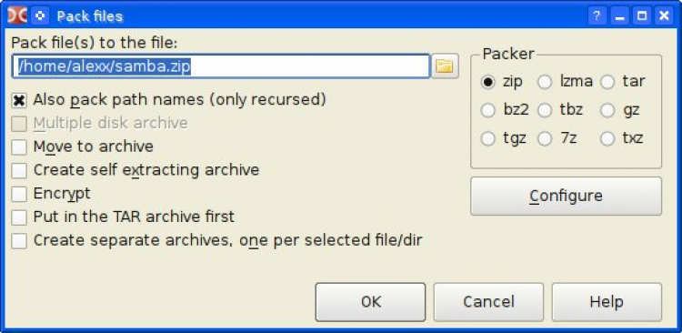This screenshot has width=682, height=333.
Task: Check Create self extracting archive
Action: [19, 170]
